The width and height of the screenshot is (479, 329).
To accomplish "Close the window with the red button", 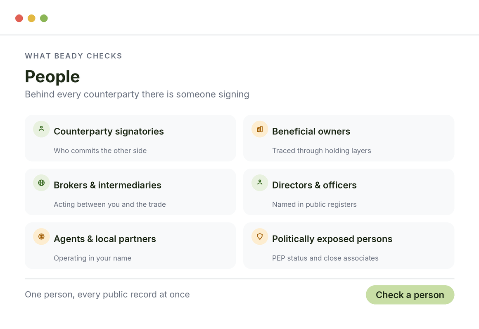I will coord(19,18).
